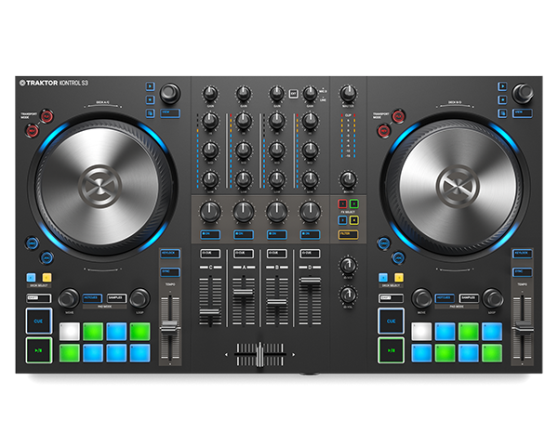
Task: Click first channel mixer FX knob
Action: (x=210, y=212)
